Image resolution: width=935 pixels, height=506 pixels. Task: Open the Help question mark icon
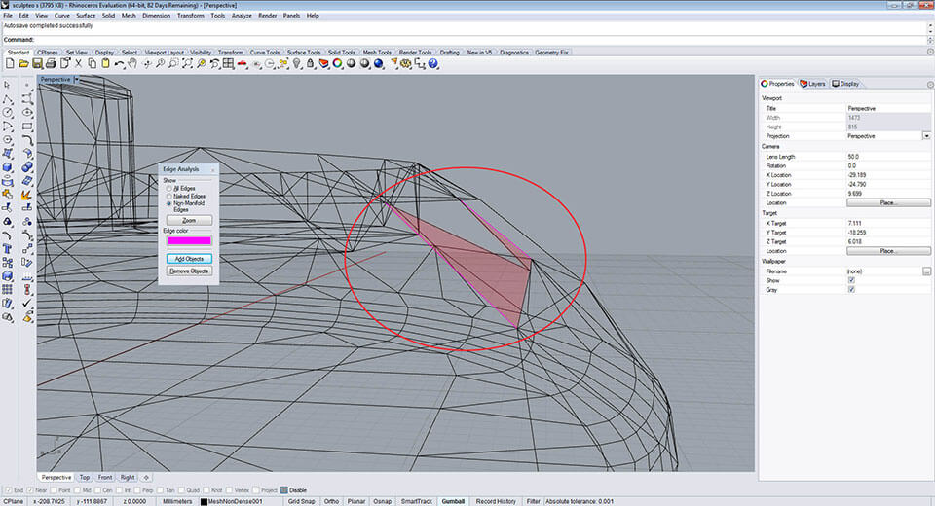click(x=432, y=64)
